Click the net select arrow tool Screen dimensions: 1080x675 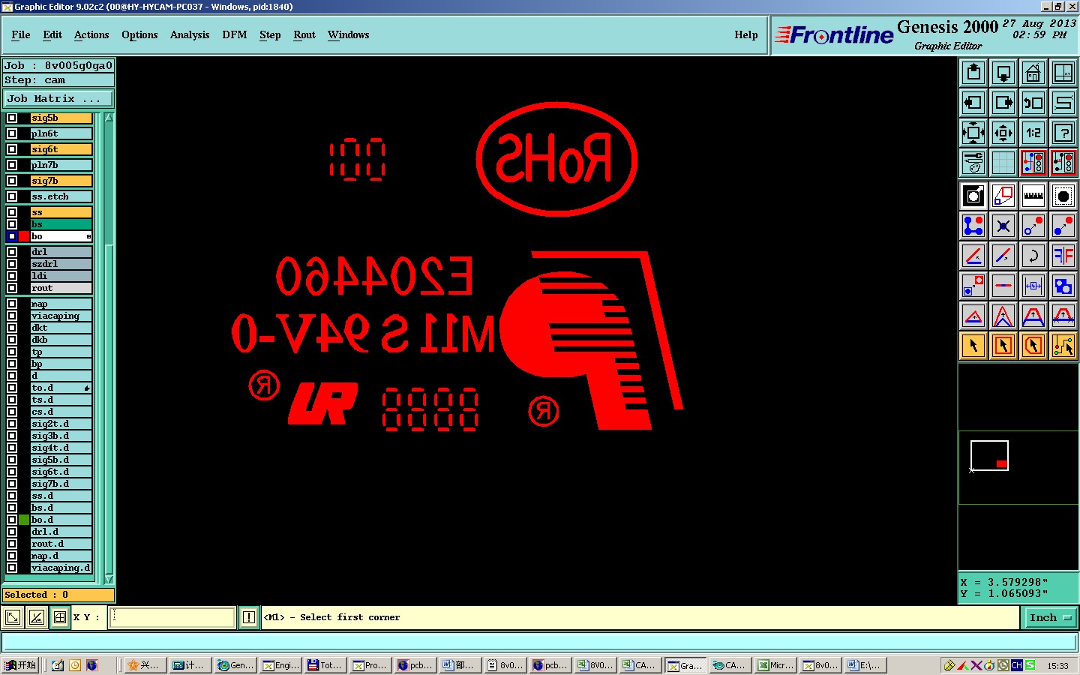click(x=1063, y=346)
